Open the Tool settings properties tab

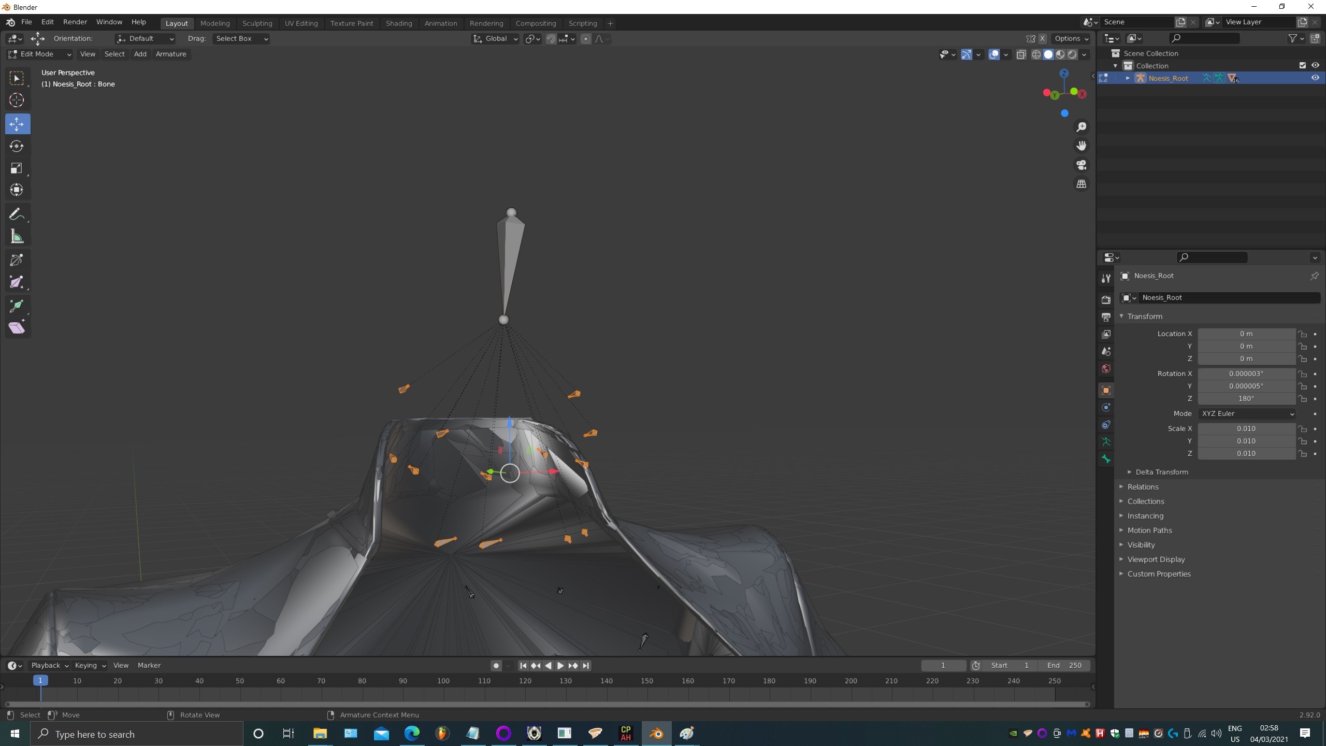point(1106,278)
